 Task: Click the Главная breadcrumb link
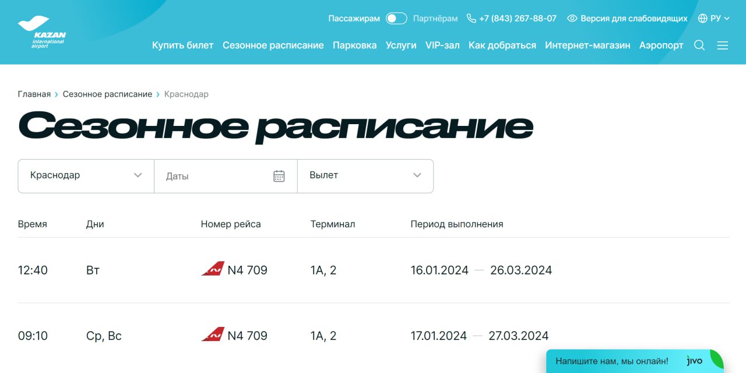[x=34, y=94]
